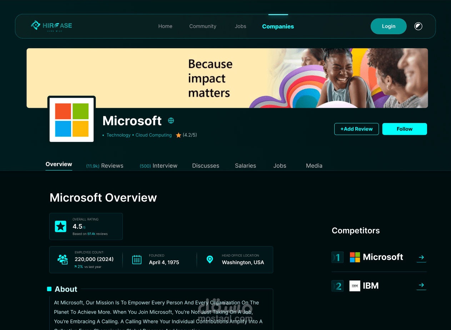
Task: Click the About section heading
Action: click(x=66, y=289)
